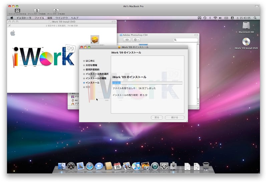Click the ファイルを取り出し中 1% status text
This screenshot has height=183, width=267.
(134, 88)
